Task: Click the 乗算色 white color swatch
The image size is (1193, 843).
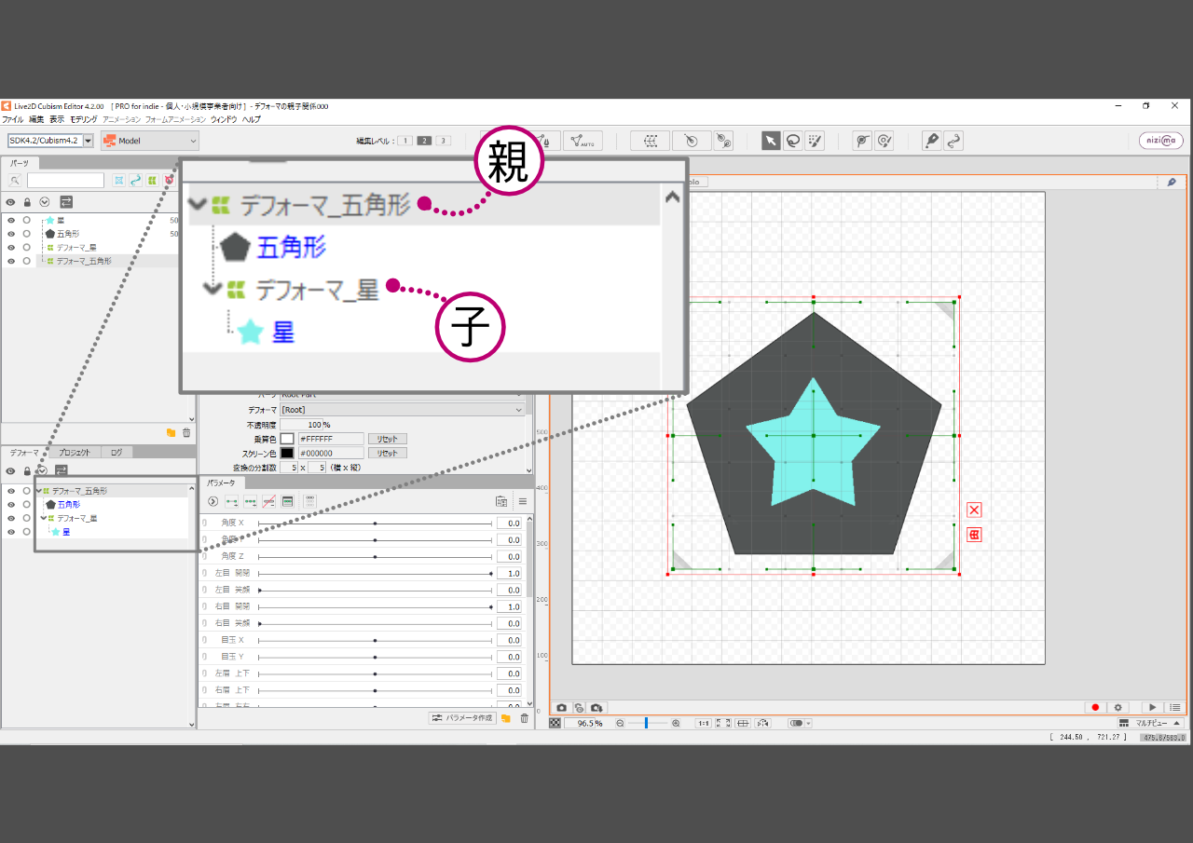Action: (287, 439)
